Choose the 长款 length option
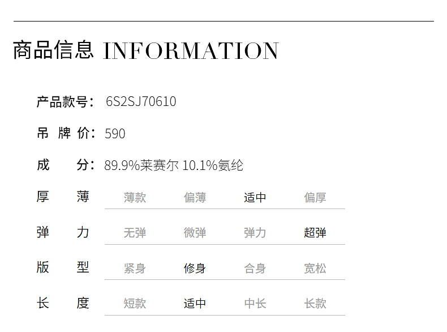Image resolution: width=447 pixels, height=332 pixels. [x=315, y=304]
